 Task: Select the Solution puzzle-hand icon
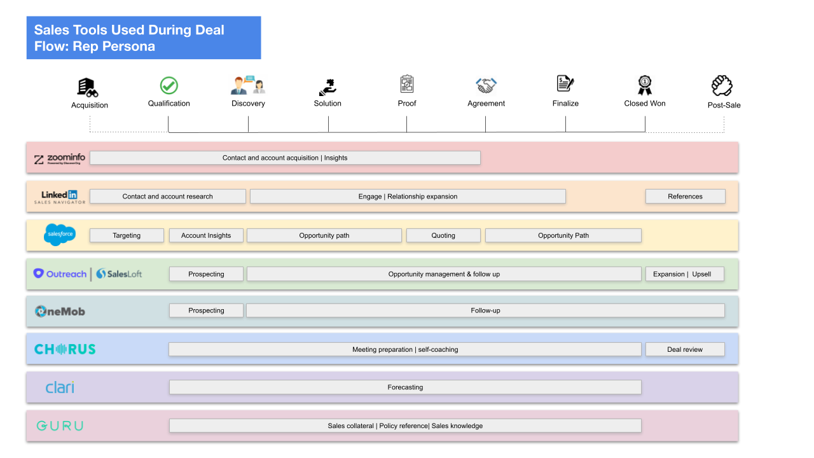point(328,87)
